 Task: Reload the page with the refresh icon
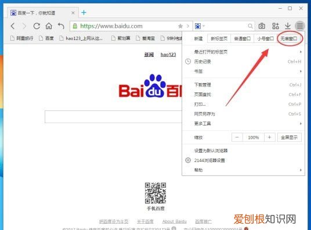37,26
